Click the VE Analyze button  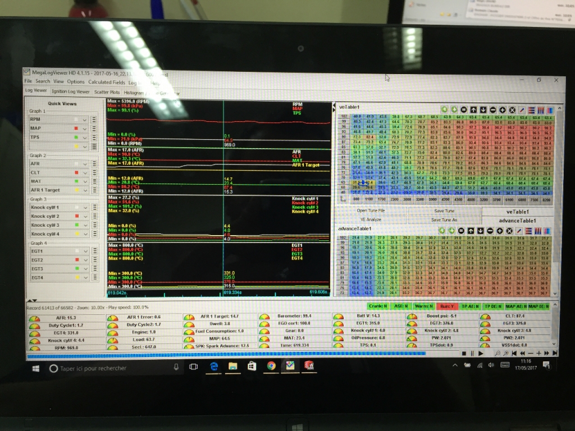[371, 219]
